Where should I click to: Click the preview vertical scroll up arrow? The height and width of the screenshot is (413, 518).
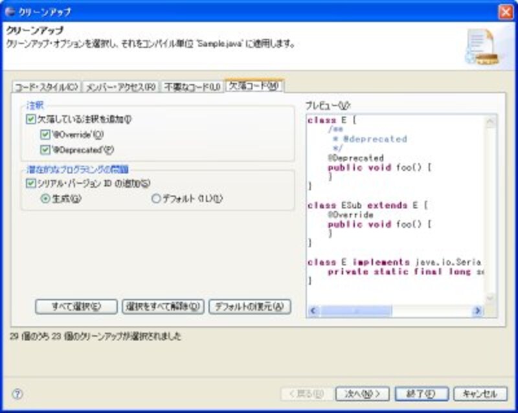pos(490,122)
